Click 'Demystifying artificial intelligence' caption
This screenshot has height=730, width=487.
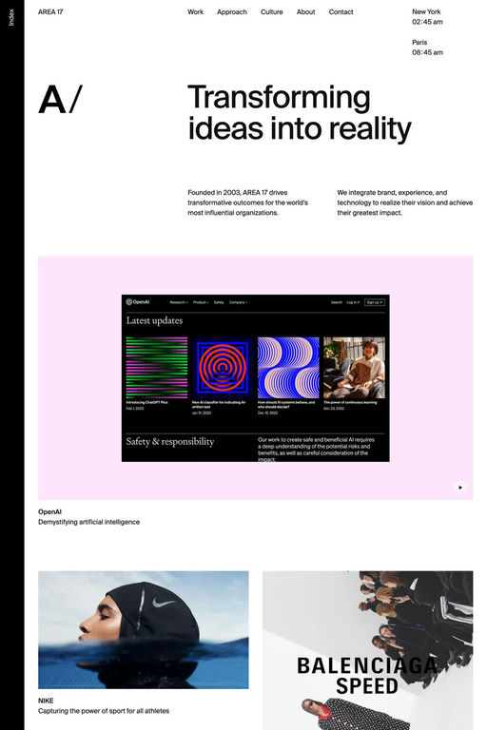(x=89, y=522)
